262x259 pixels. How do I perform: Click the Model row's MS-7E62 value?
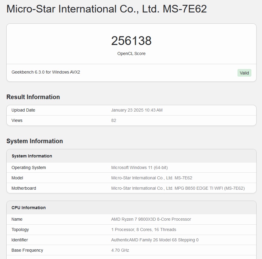152,178
